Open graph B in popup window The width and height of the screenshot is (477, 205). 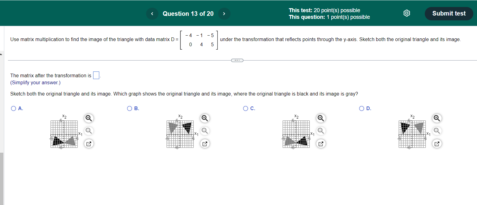pyautogui.click(x=205, y=144)
